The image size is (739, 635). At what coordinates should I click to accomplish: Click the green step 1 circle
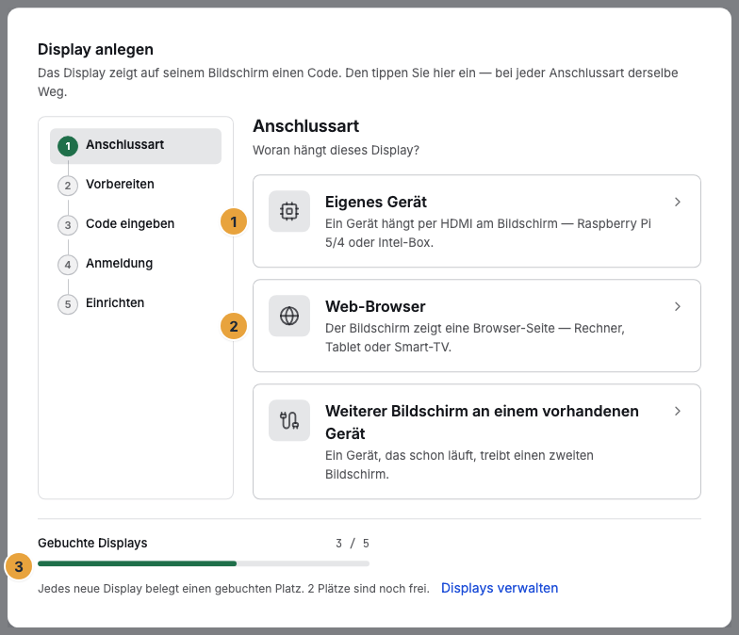click(68, 146)
